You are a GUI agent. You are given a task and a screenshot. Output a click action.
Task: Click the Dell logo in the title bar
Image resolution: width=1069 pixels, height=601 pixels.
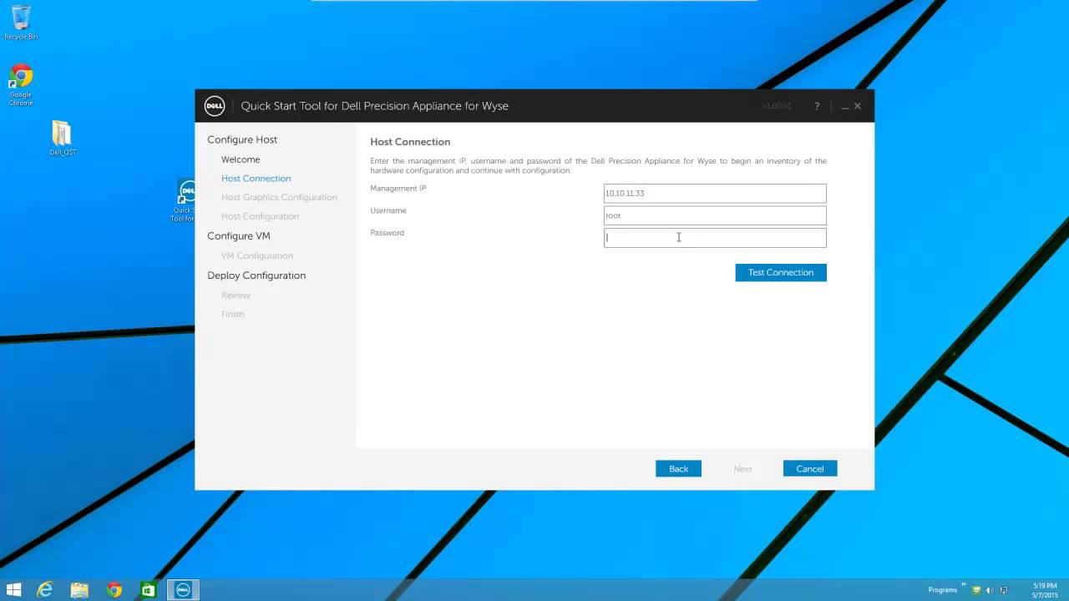pyautogui.click(x=215, y=106)
